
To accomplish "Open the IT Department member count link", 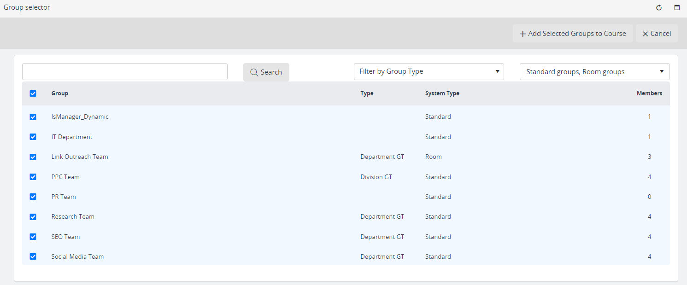I will point(650,137).
